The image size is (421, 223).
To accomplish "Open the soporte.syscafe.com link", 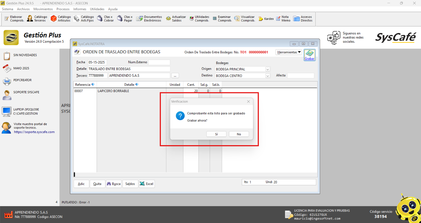I will (34, 132).
